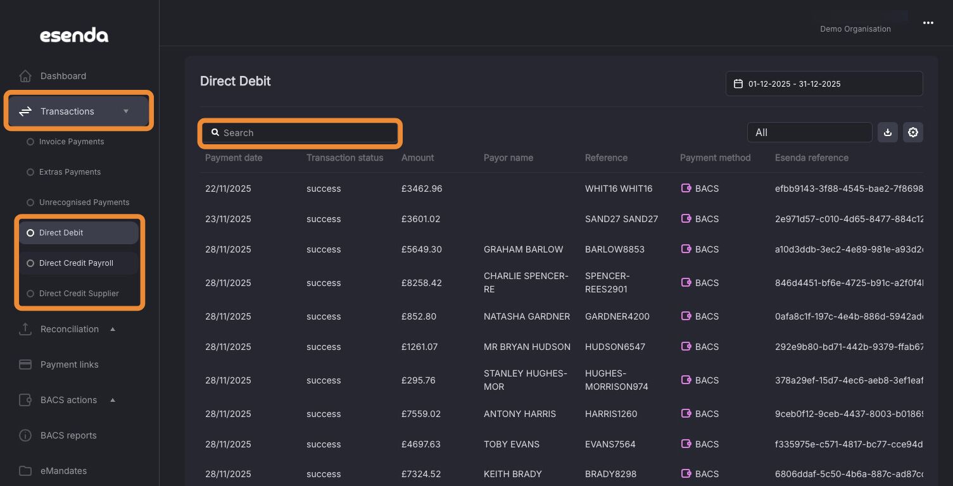953x486 pixels.
Task: Sort by the Payor name column header
Action: (508, 158)
